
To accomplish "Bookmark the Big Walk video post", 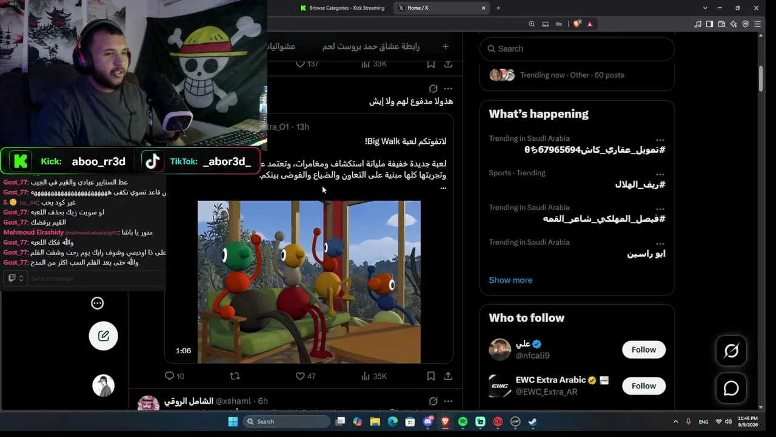I will click(430, 376).
